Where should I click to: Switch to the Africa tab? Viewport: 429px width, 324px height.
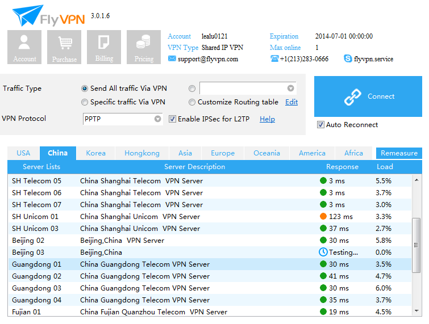click(354, 153)
